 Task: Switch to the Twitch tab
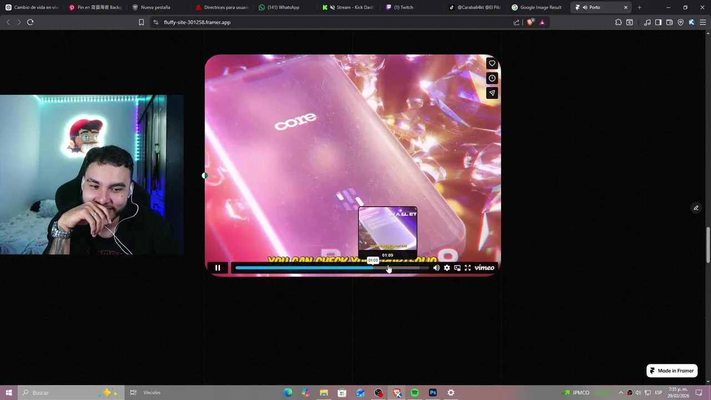[x=412, y=7]
